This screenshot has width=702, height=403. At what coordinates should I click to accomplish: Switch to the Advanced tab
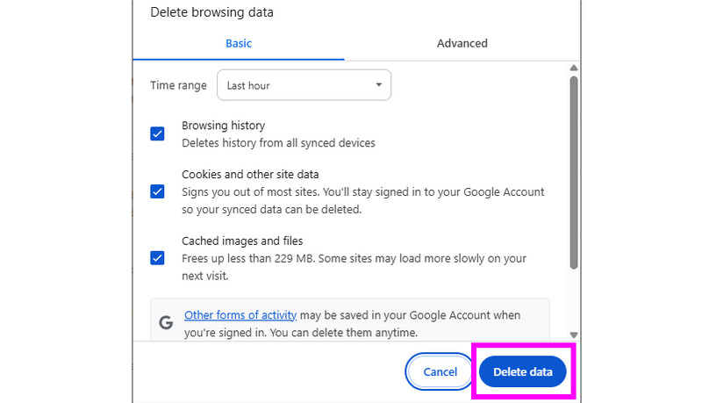(x=462, y=43)
